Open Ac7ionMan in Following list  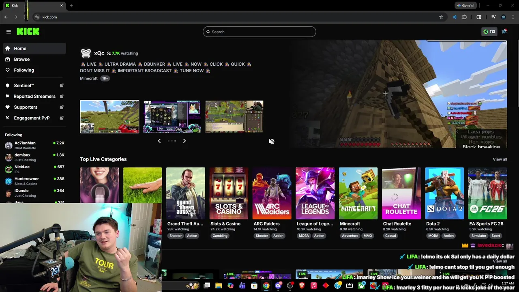pos(34,145)
